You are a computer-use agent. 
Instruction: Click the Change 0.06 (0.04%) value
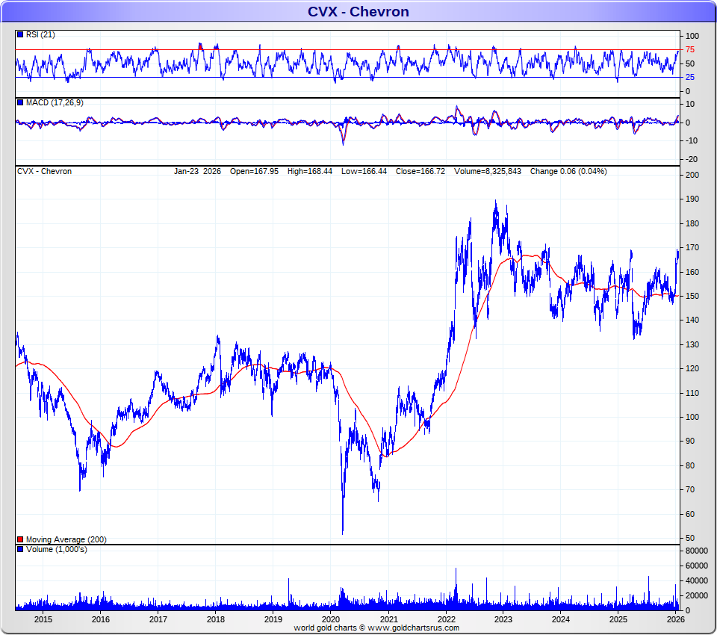568,172
